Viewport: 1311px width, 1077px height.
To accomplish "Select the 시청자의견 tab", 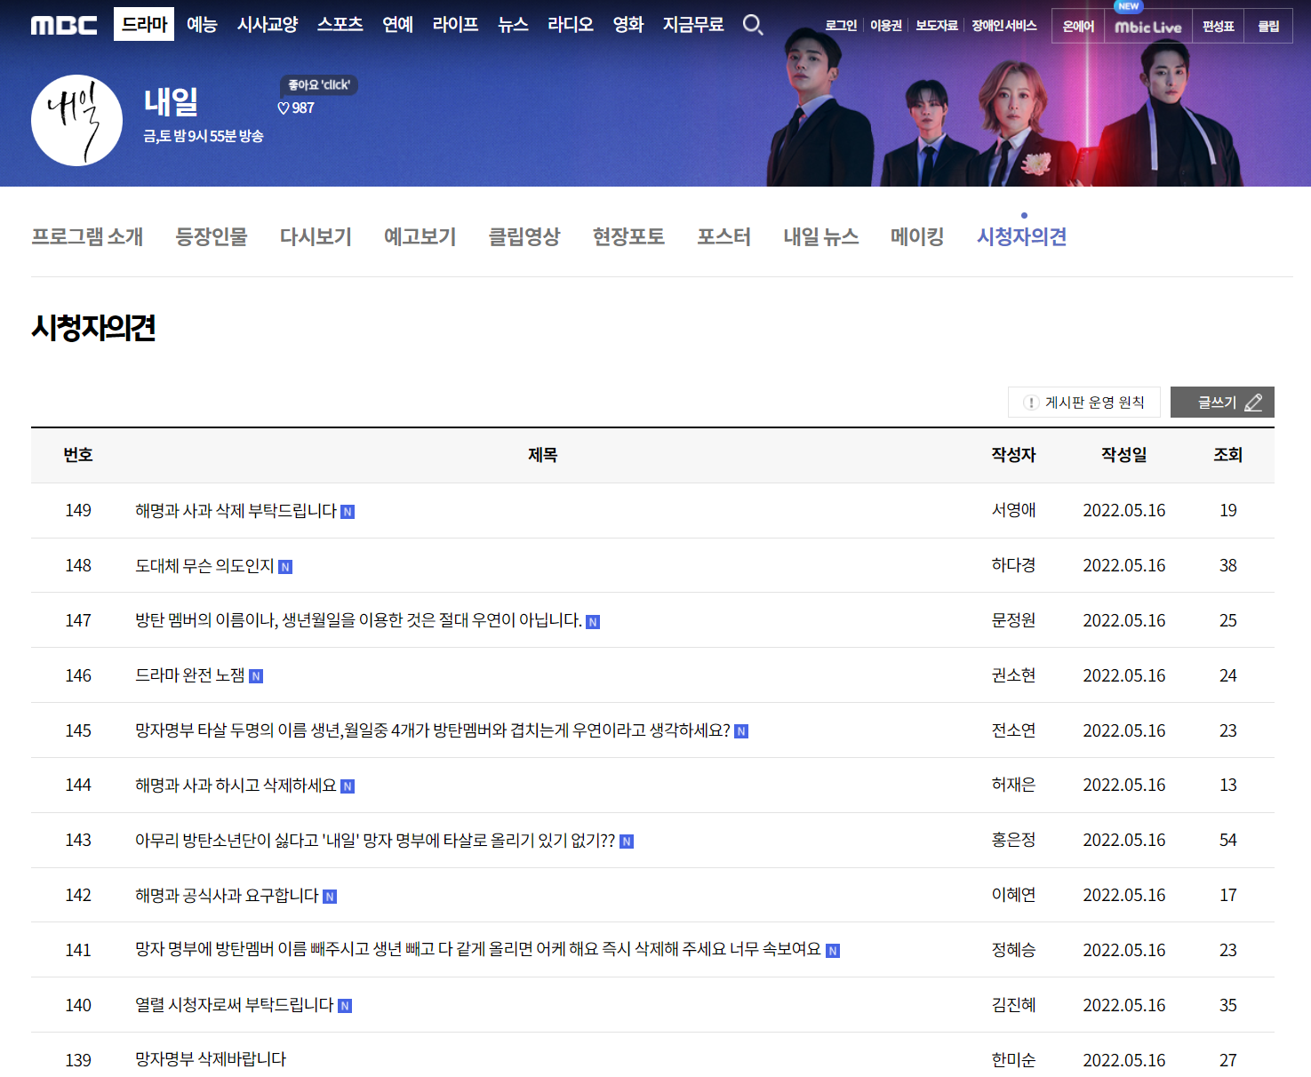I will point(1021,236).
